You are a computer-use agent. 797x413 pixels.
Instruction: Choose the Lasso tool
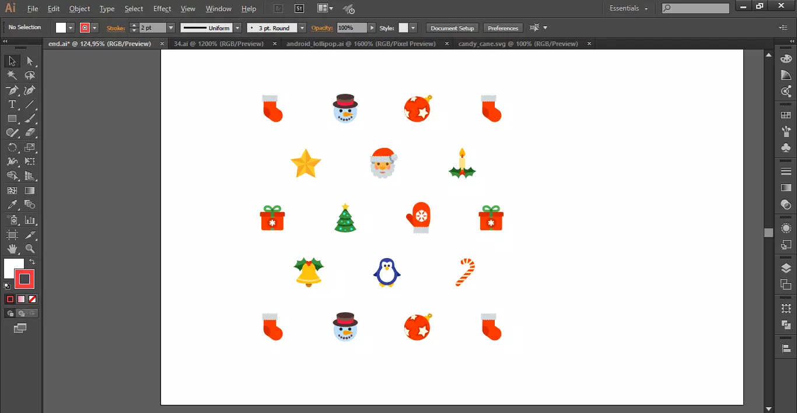[x=30, y=76]
